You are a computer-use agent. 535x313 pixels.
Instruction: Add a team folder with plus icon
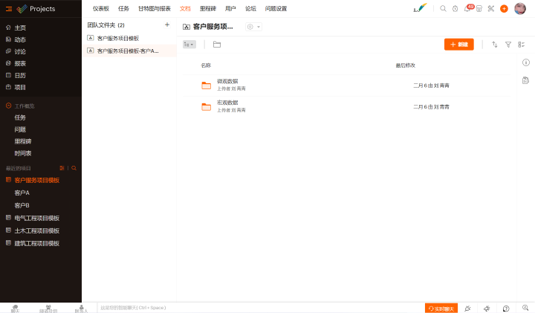pos(167,25)
